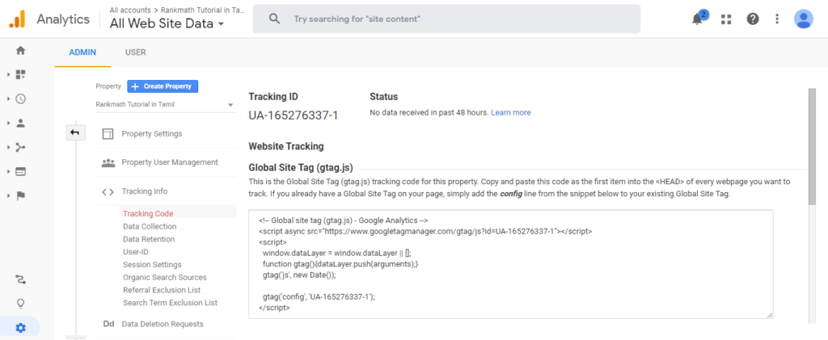The width and height of the screenshot is (828, 340).
Task: Expand the Customization section arrow
Action: click(x=8, y=74)
